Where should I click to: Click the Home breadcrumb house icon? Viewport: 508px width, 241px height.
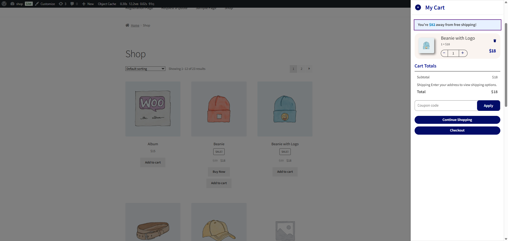click(127, 25)
